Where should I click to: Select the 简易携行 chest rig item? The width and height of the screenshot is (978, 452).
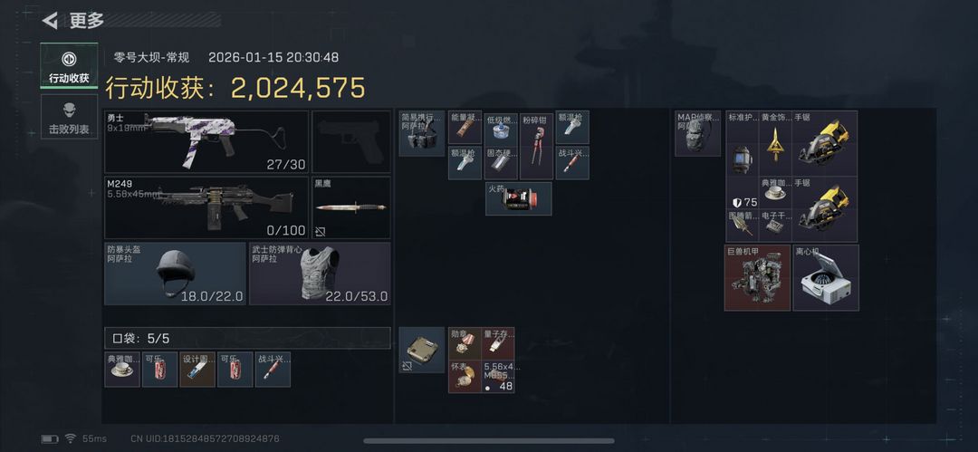422,133
